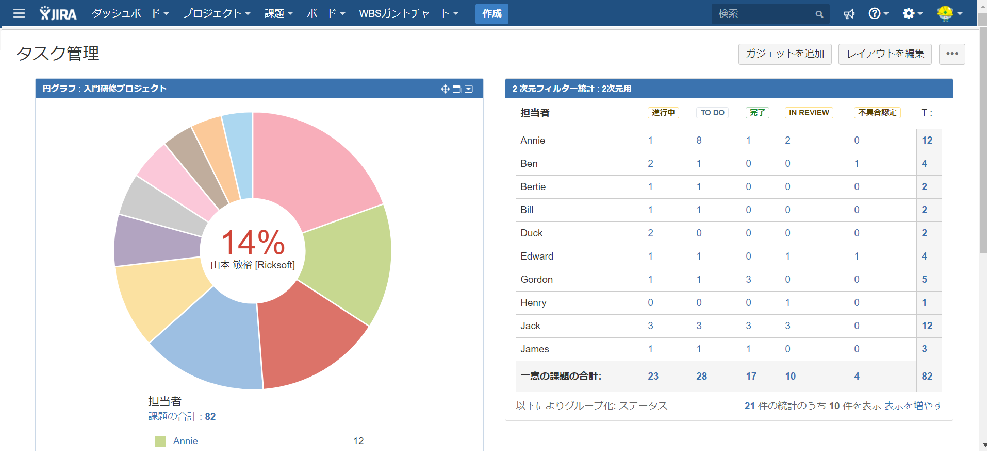Click the 課題の合計 : 82 link

(x=182, y=416)
